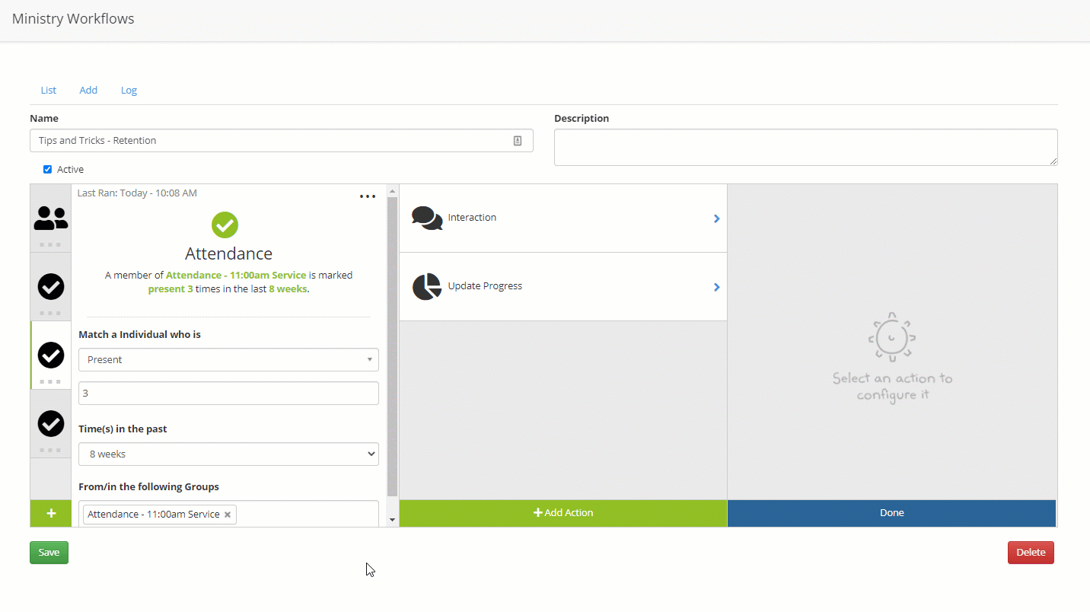1090x612 pixels.
Task: Open the Present dropdown
Action: (x=228, y=359)
